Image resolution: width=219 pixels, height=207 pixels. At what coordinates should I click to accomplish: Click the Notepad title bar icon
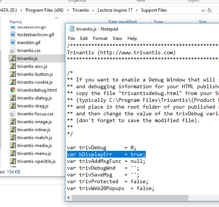pos(71,29)
